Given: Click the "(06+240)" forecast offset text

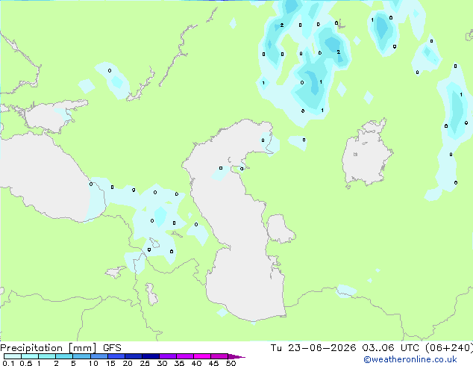Looking at the screenshot, I should click(449, 348).
